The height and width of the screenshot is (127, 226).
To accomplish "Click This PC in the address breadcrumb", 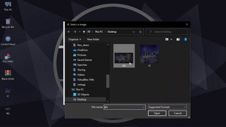I will tap(99, 32).
